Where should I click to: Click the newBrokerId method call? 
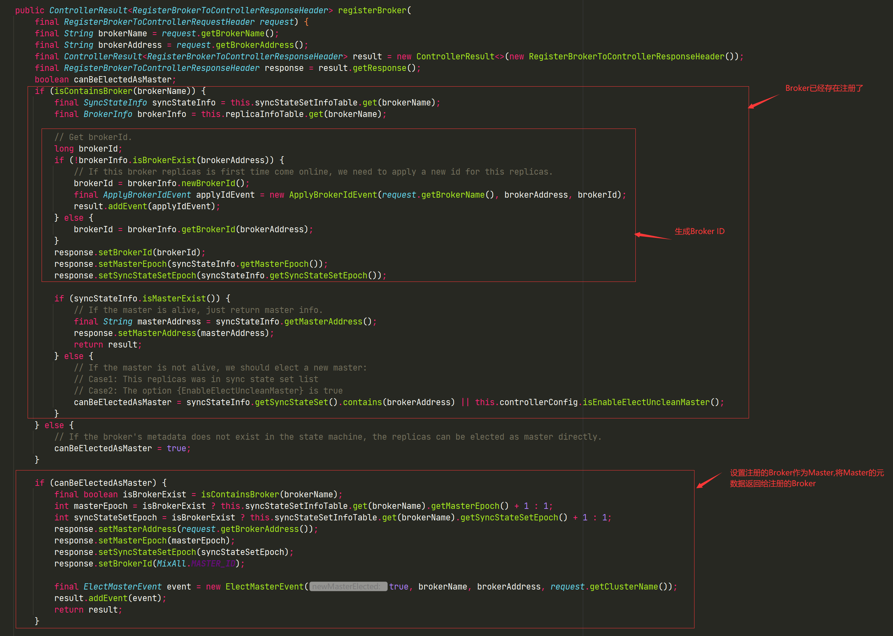[x=208, y=183]
